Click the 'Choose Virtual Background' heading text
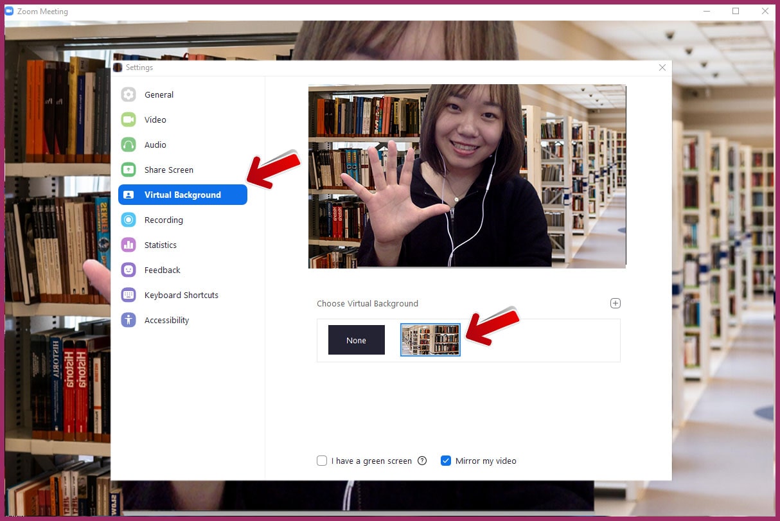 point(368,303)
